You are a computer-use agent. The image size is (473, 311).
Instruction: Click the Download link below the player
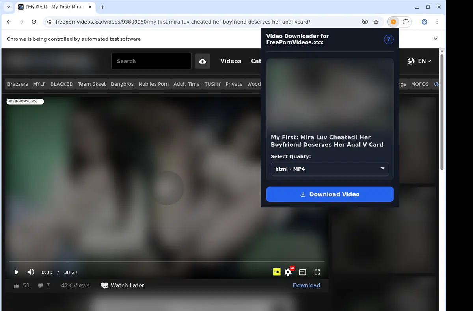point(306,285)
